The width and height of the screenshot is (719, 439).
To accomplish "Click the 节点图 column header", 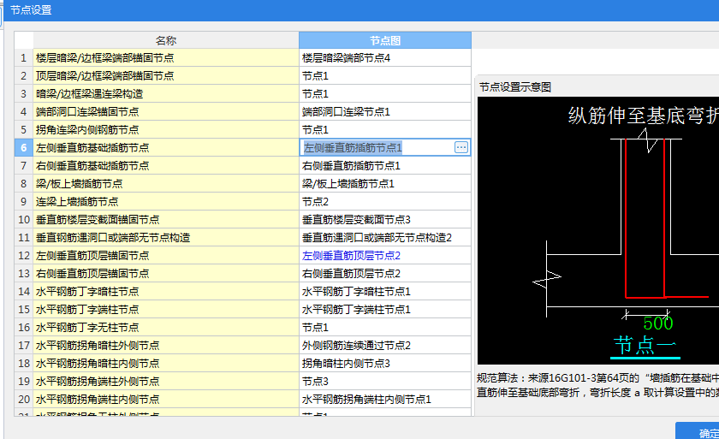I will point(385,40).
